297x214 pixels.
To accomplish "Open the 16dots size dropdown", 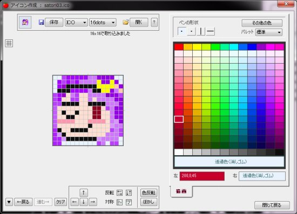I will (x=103, y=23).
